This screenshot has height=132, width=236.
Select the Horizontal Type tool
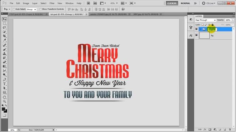point(4,84)
